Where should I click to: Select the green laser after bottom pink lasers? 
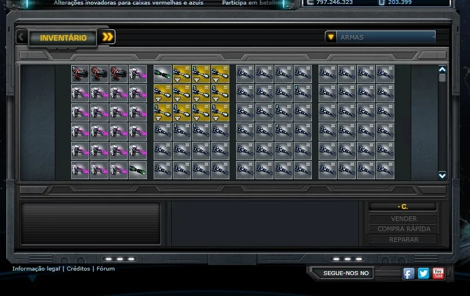(x=138, y=170)
